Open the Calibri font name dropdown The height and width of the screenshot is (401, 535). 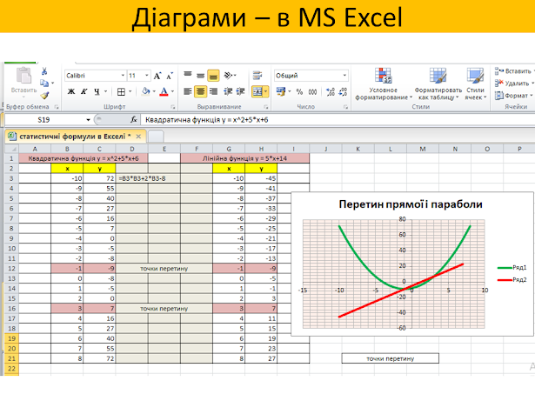tap(123, 76)
